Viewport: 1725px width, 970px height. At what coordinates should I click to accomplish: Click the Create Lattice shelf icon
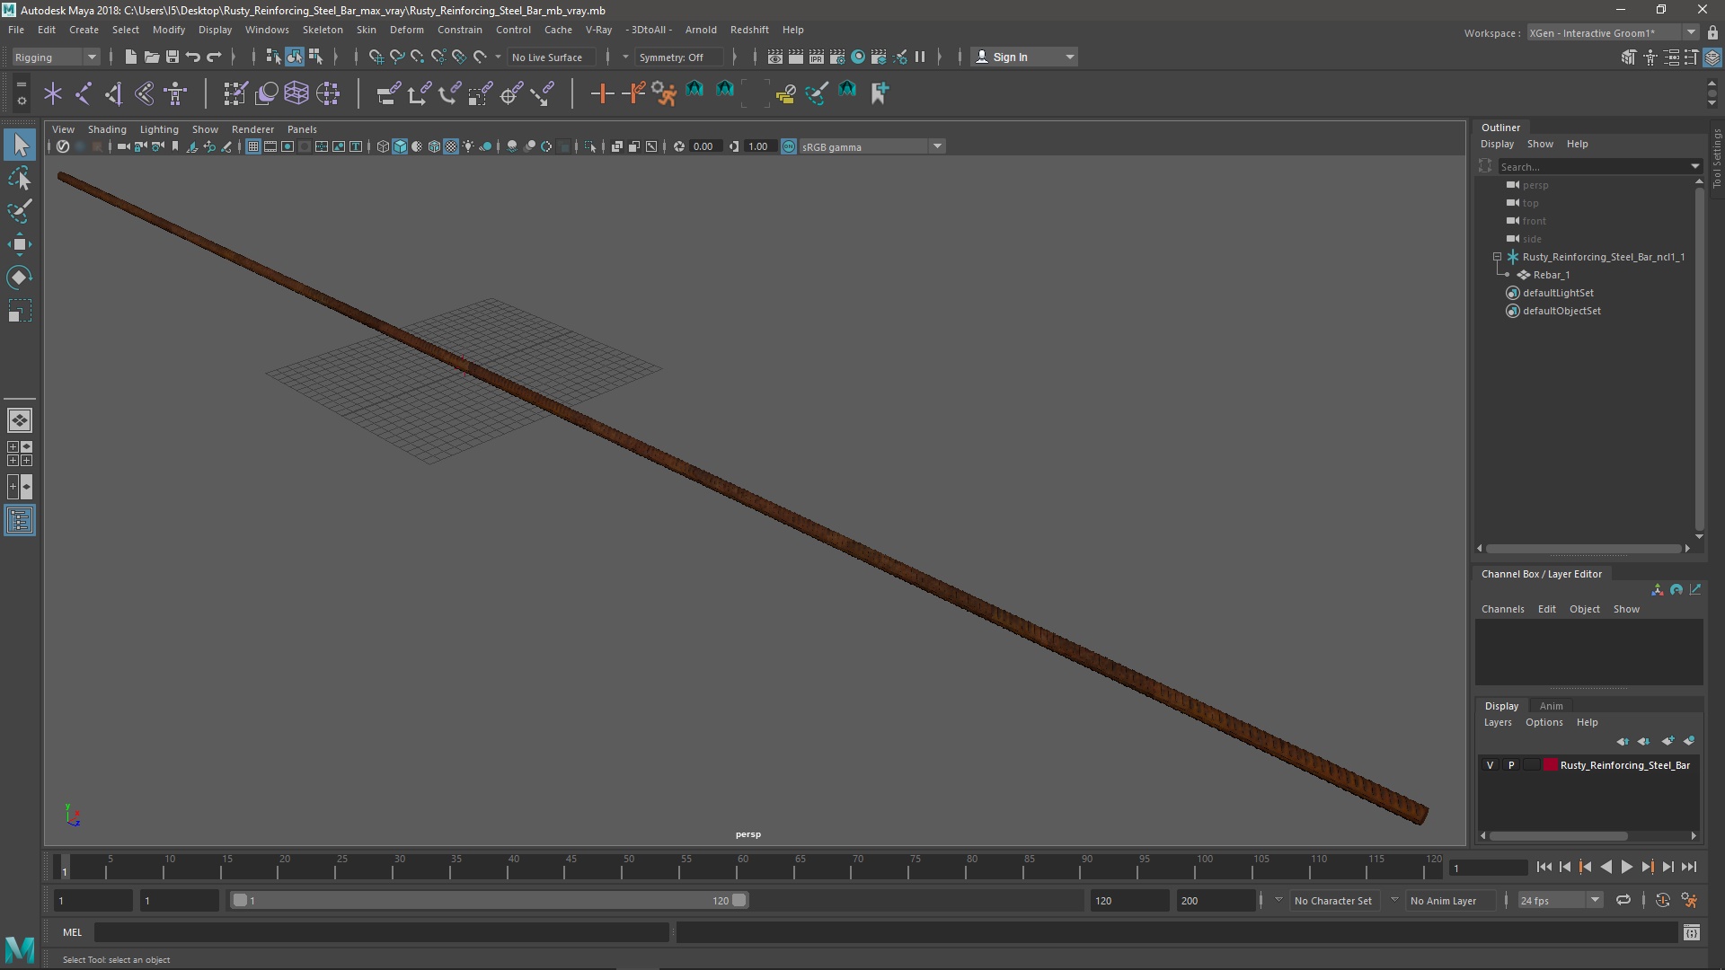coord(296,93)
